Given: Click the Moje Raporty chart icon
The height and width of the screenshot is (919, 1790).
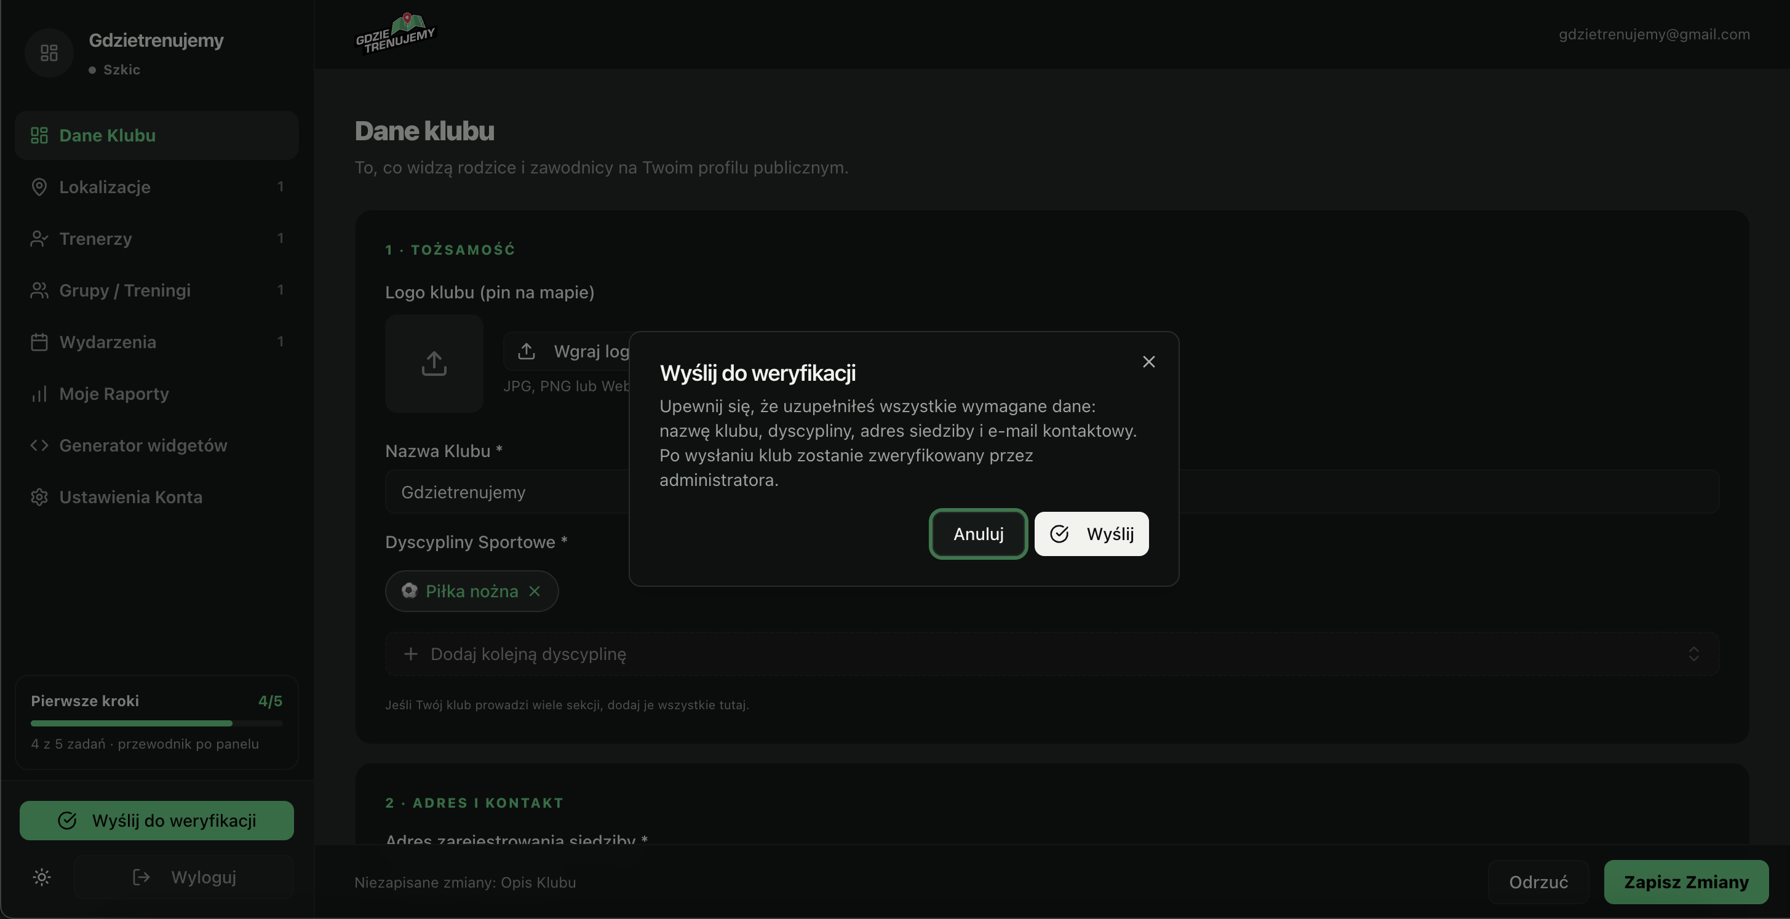Looking at the screenshot, I should point(39,394).
